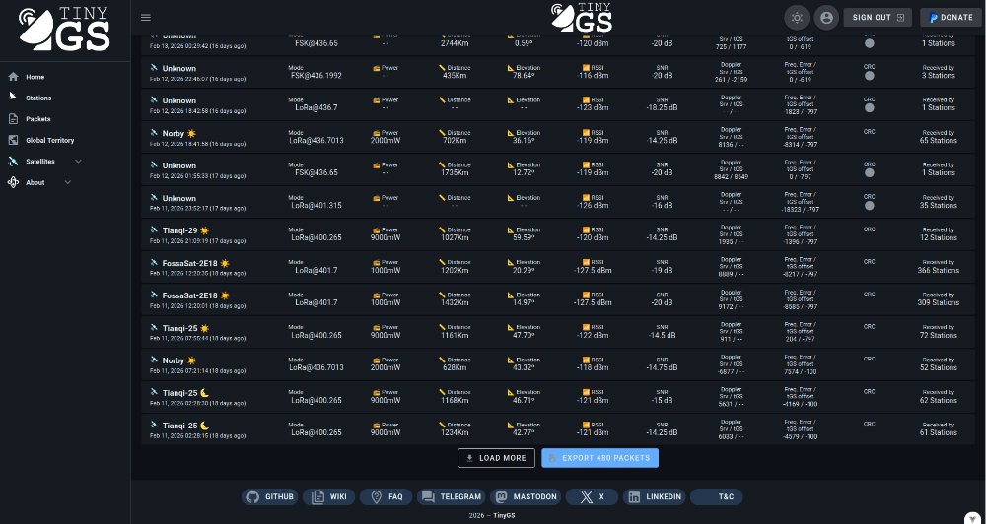This screenshot has height=524, width=986.
Task: Toggle the light/dark theme icon
Action: pyautogui.click(x=797, y=18)
